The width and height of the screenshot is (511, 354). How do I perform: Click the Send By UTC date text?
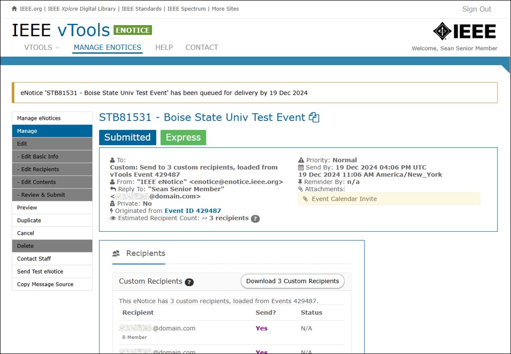(x=381, y=167)
